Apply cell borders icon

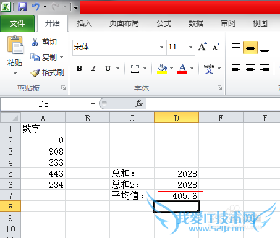click(135, 69)
